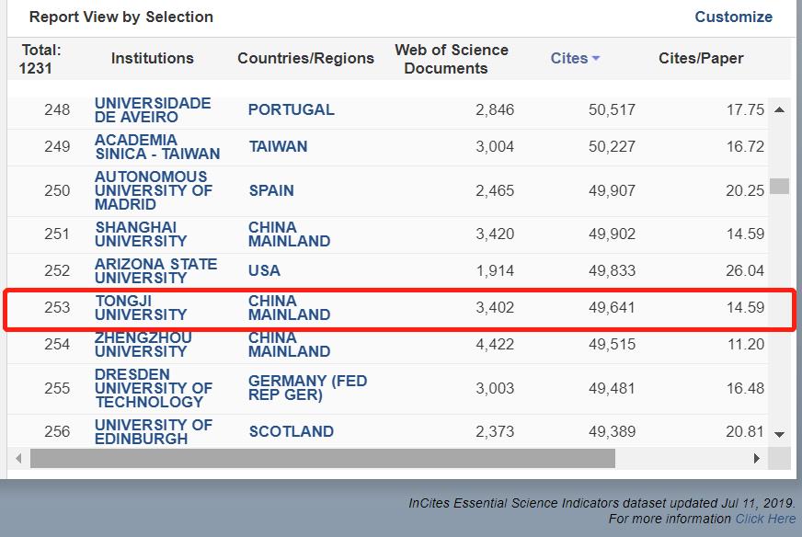Click the vertical scrollbar up arrow
Image resolution: width=802 pixels, height=537 pixels.
pos(779,110)
